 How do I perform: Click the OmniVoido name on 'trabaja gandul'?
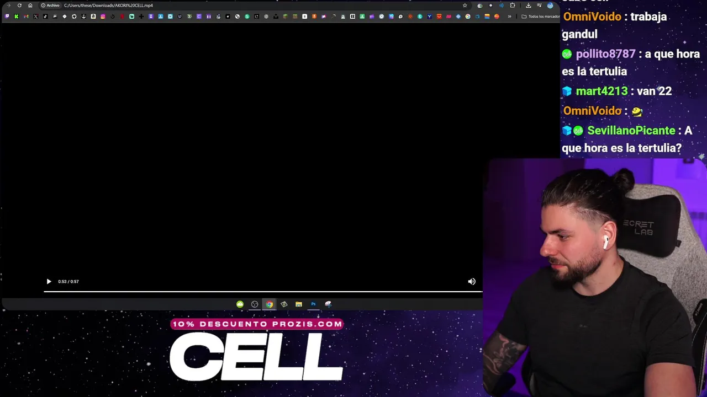592,17
